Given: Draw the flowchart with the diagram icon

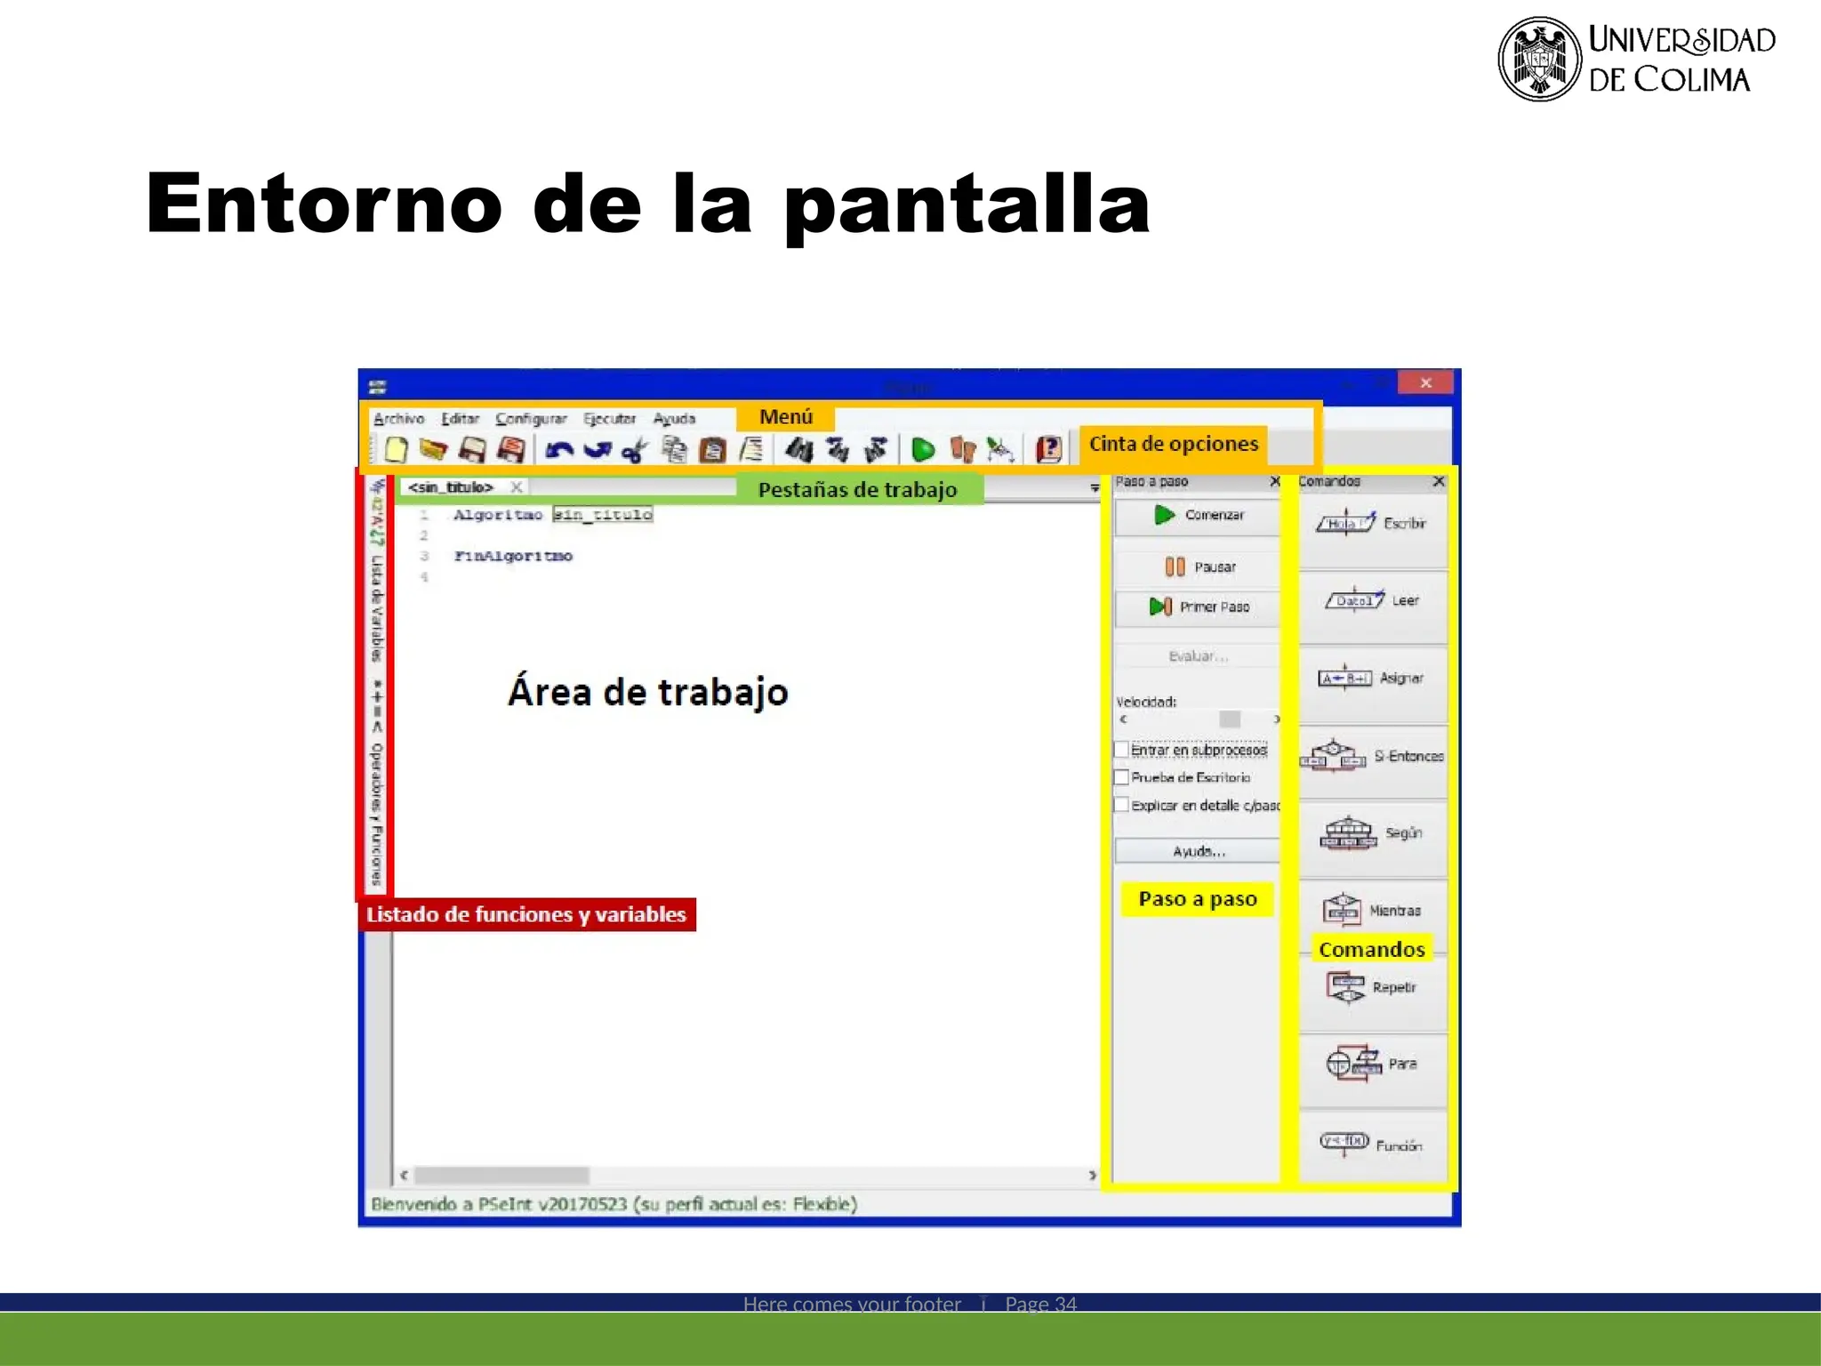Looking at the screenshot, I should tap(1001, 450).
